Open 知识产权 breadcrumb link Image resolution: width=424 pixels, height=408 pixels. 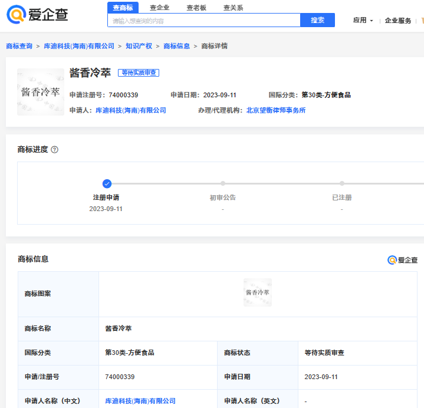pyautogui.click(x=139, y=46)
